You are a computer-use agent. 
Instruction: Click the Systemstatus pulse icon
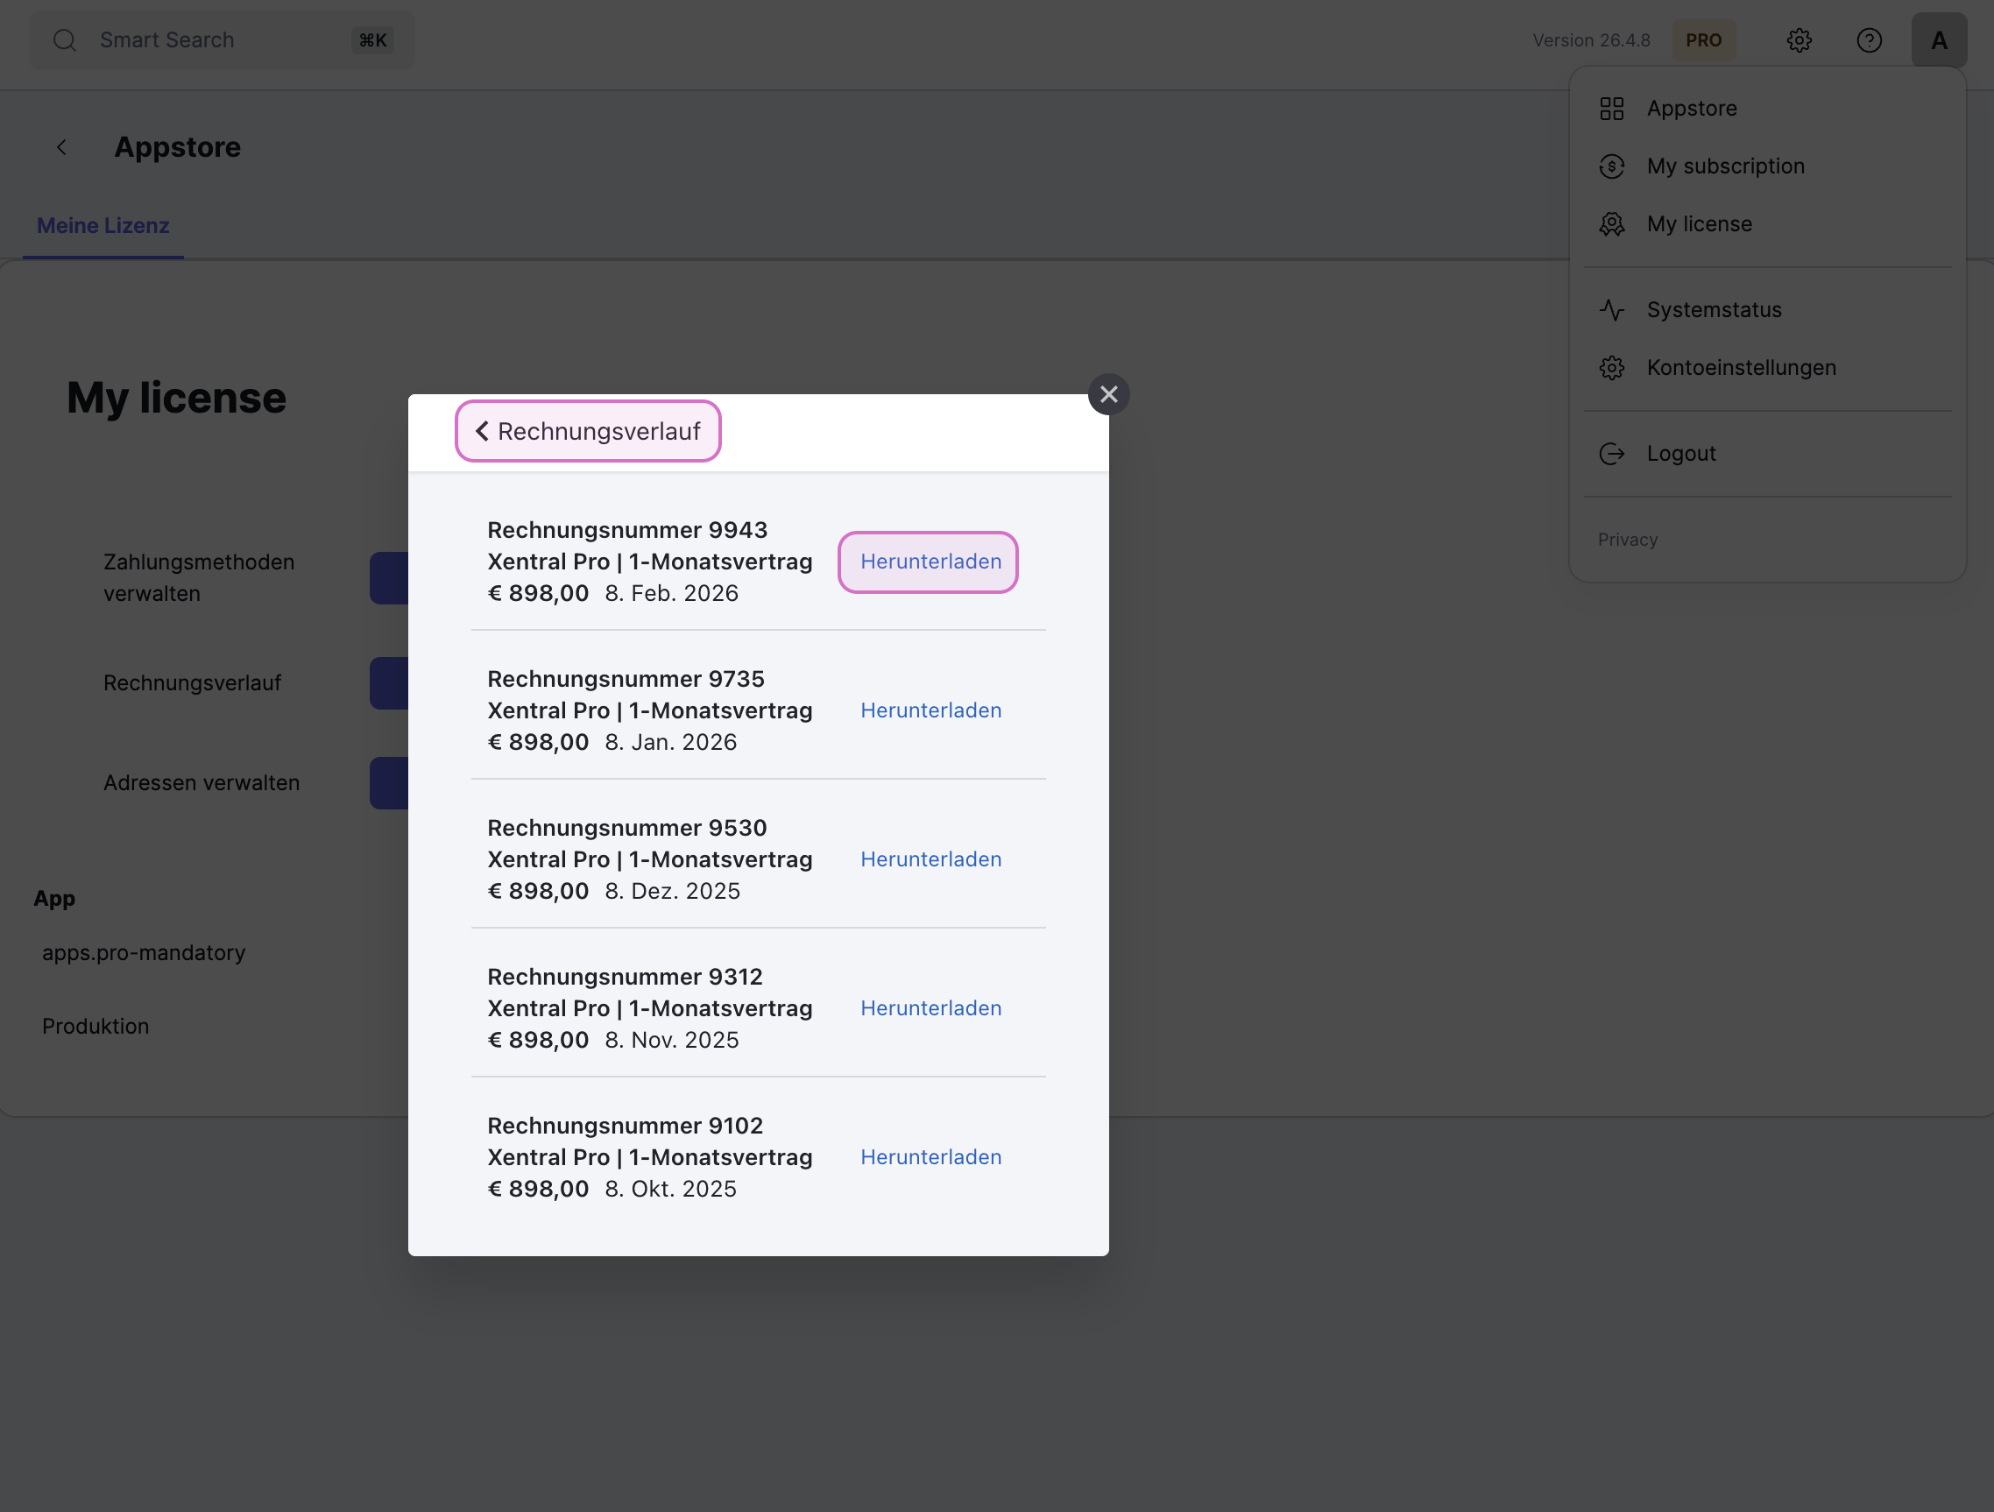point(1611,310)
